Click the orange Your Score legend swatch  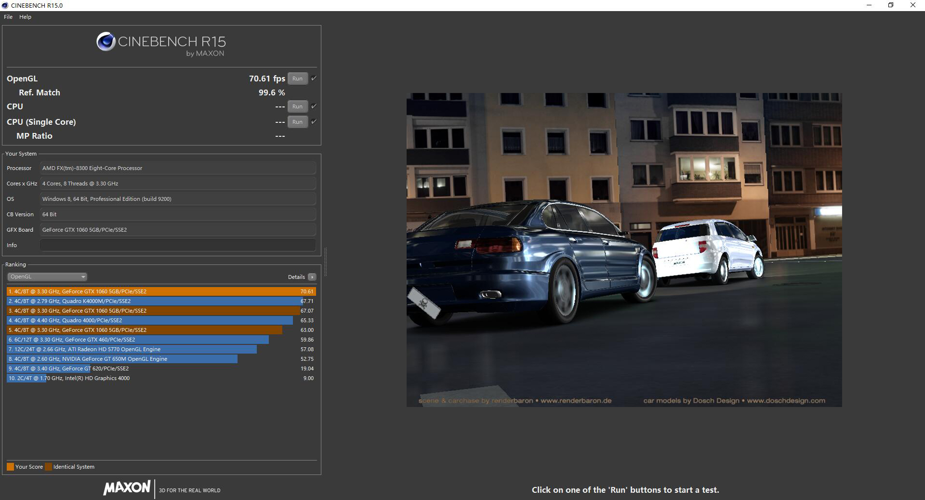(10, 467)
